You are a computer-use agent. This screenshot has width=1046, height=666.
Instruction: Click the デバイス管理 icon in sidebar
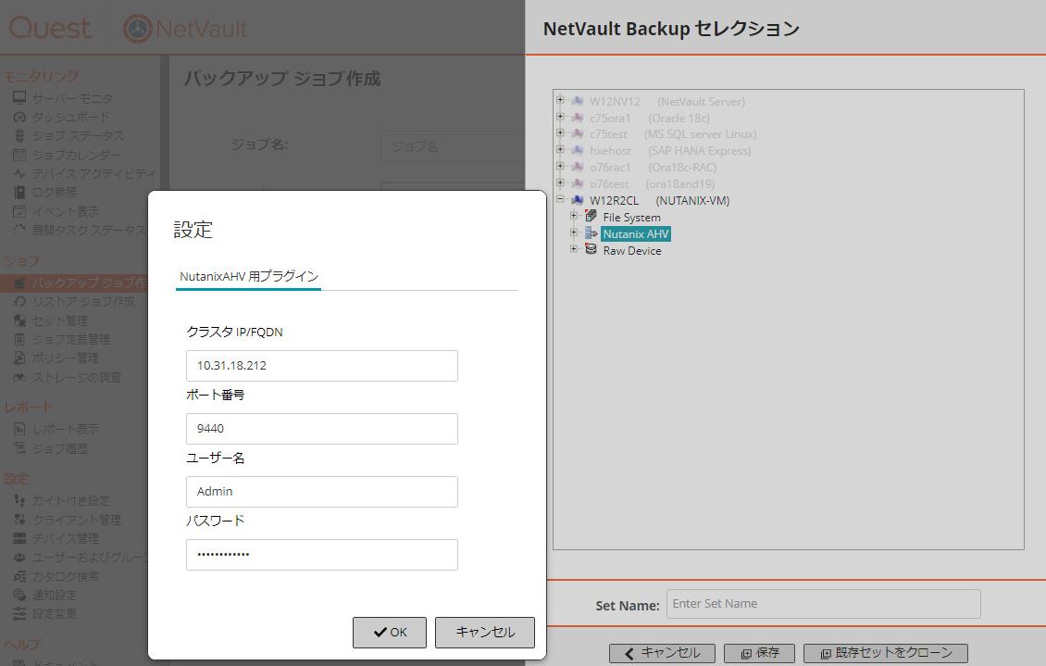[x=19, y=538]
